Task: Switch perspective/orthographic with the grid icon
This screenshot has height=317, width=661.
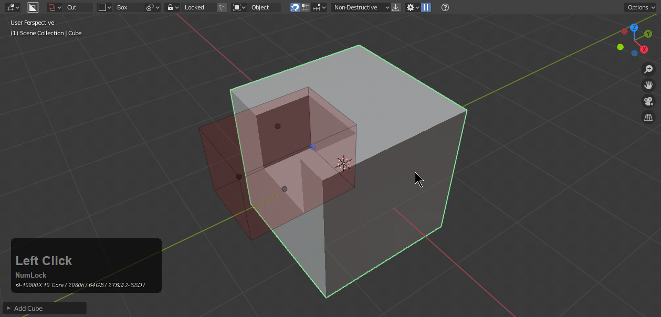Action: (649, 118)
